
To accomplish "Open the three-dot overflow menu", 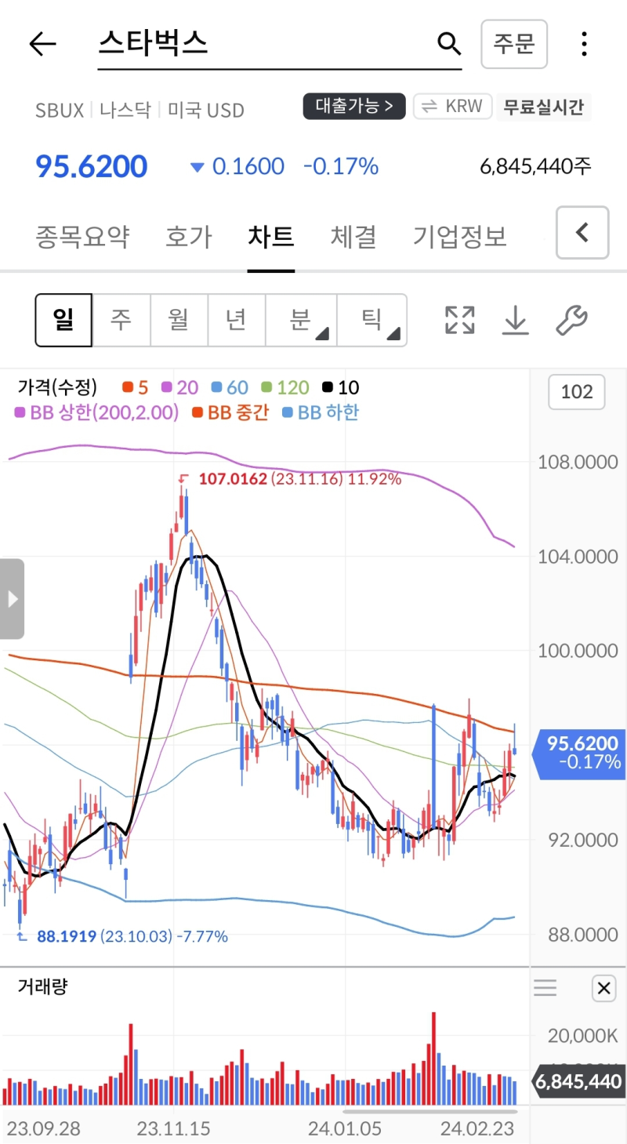I will click(584, 44).
